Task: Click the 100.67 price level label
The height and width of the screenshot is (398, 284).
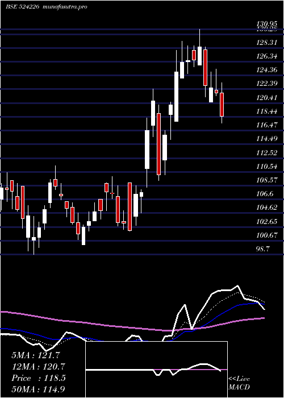Action: tap(267, 235)
